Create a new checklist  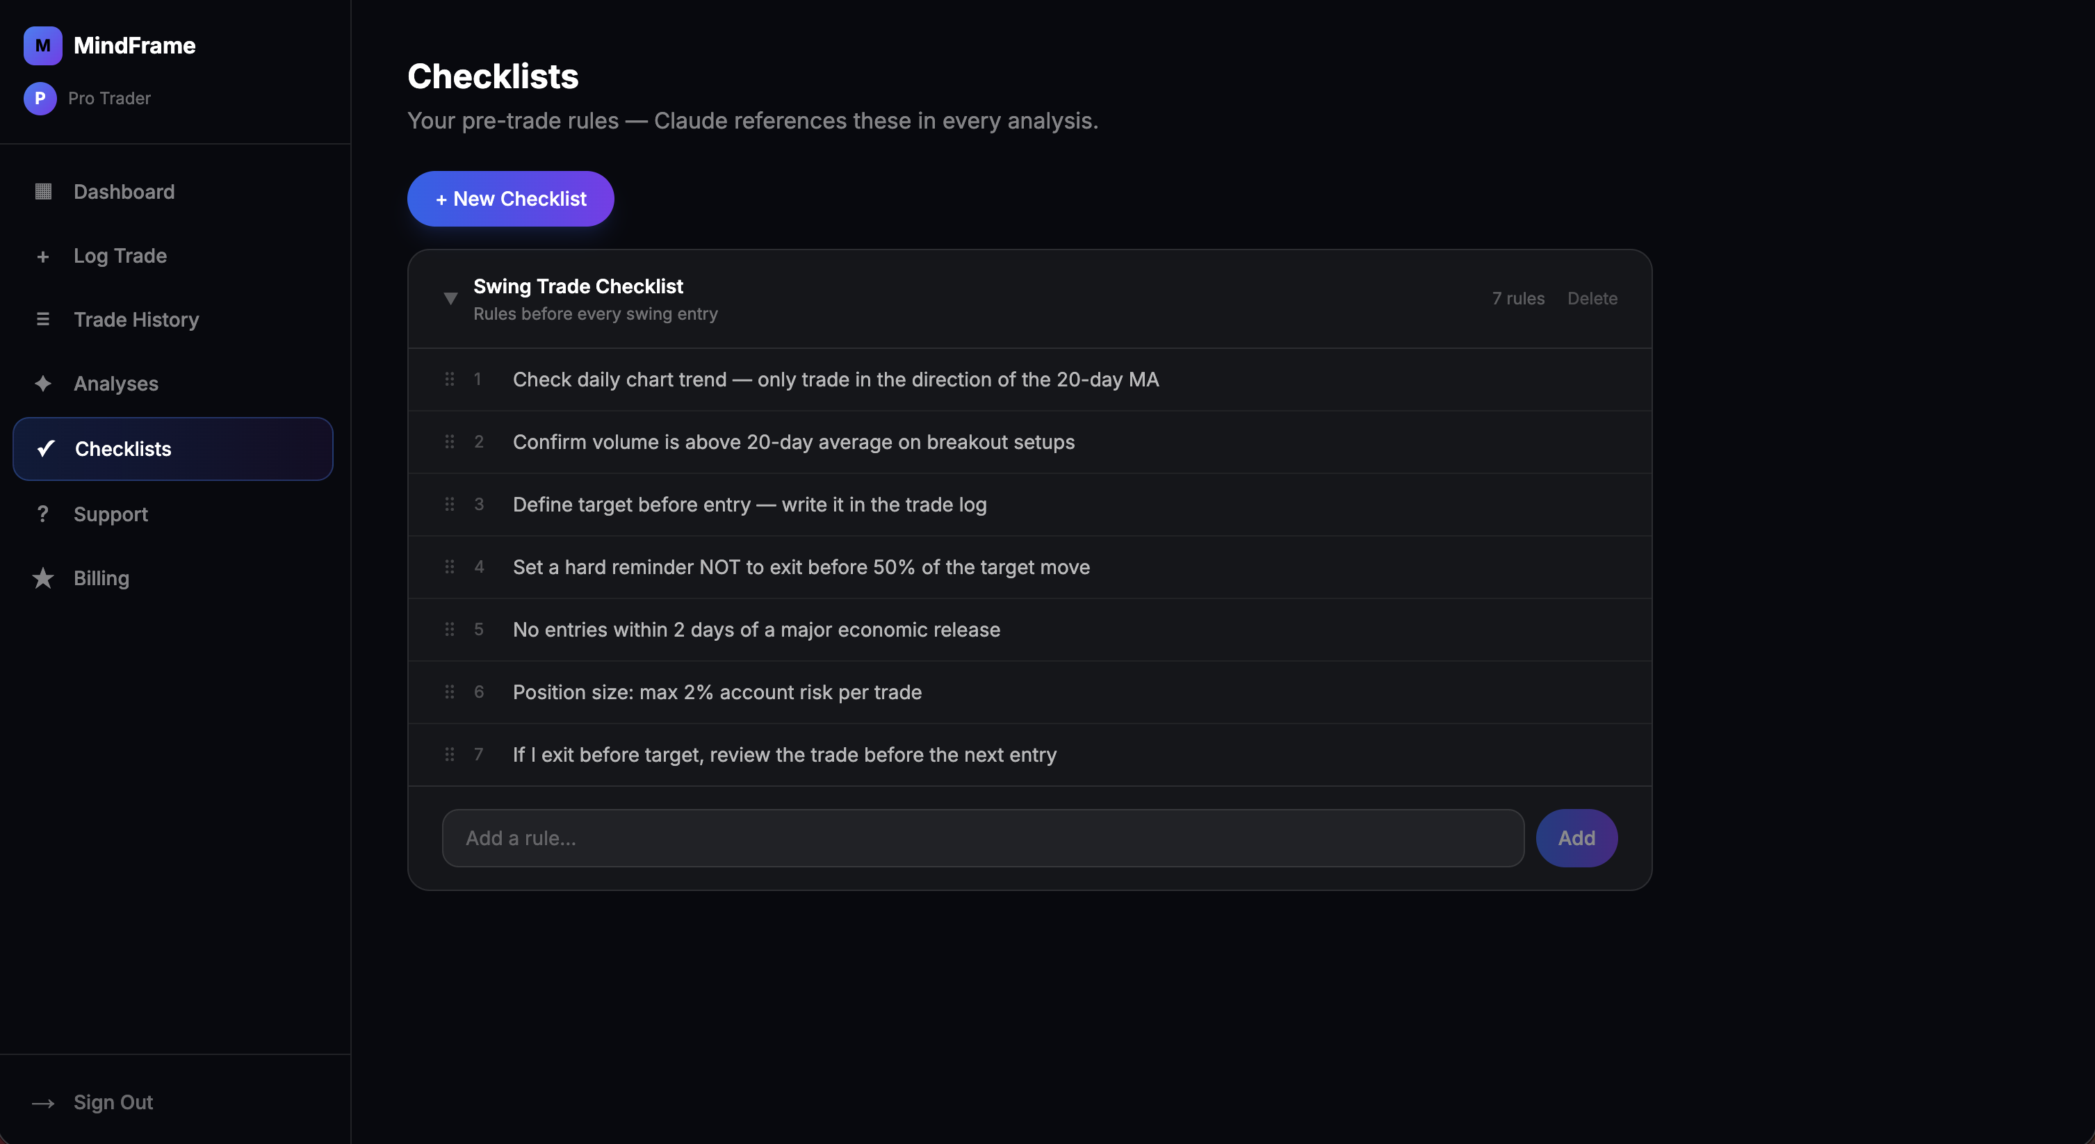click(x=511, y=198)
